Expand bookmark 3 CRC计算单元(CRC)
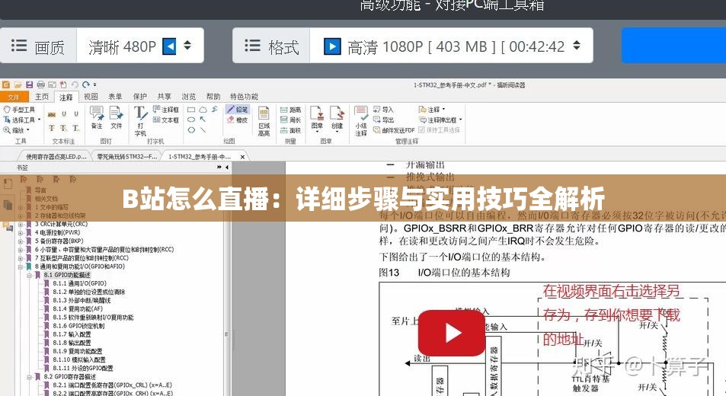The image size is (726, 396). point(21,225)
